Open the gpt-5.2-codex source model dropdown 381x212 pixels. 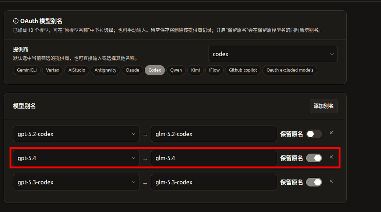click(76, 134)
